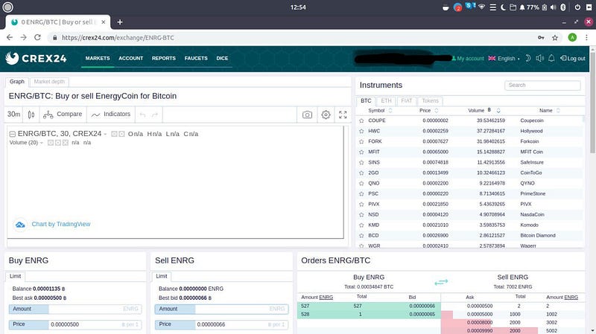This screenshot has width=596, height=334.
Task: Open the Chart by TradingView link
Action: pos(61,225)
